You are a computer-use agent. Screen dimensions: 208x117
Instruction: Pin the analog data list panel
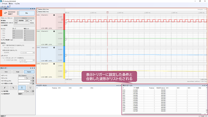pos(119,86)
